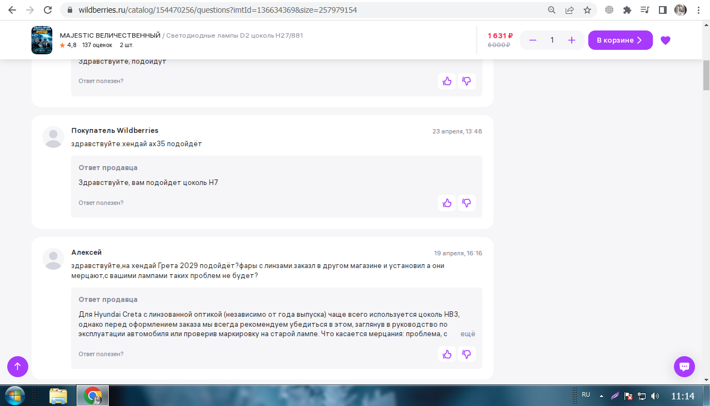710x406 pixels.
Task: Share this page via address bar icon
Action: tap(570, 10)
